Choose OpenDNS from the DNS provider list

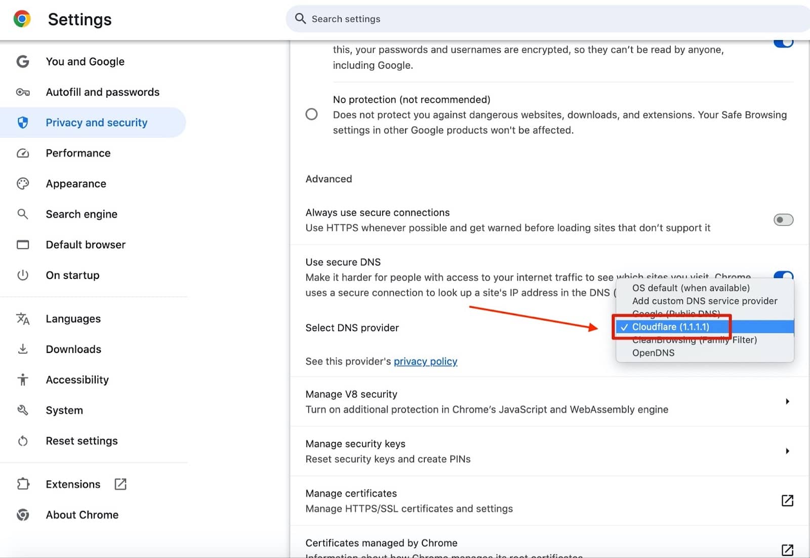(x=653, y=353)
